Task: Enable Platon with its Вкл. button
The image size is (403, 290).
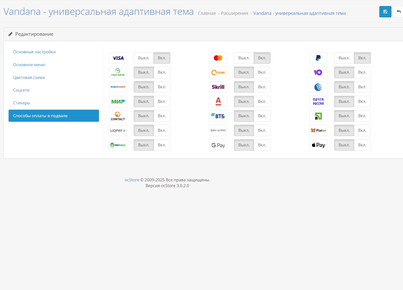Action: click(362, 131)
